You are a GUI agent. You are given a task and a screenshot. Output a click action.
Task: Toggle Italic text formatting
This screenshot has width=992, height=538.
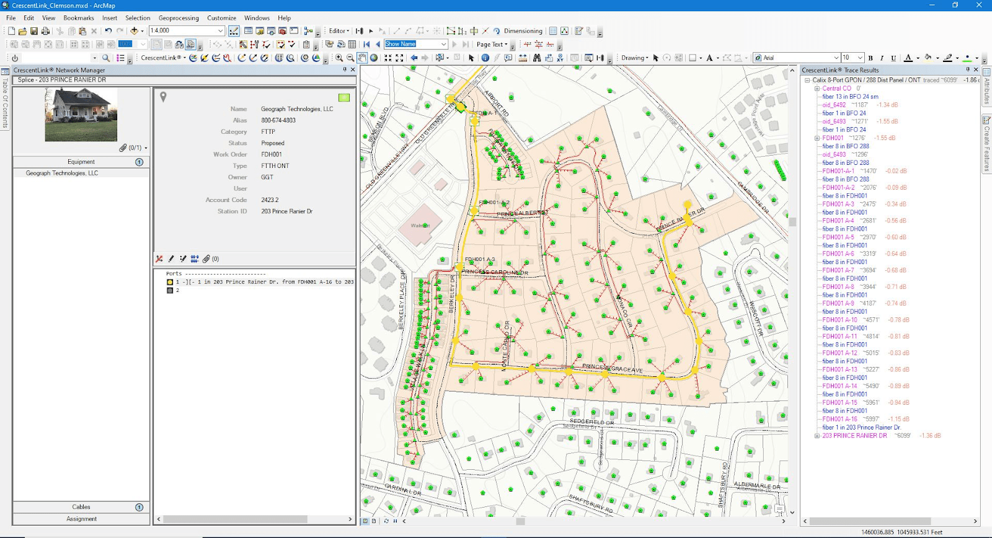(x=882, y=58)
